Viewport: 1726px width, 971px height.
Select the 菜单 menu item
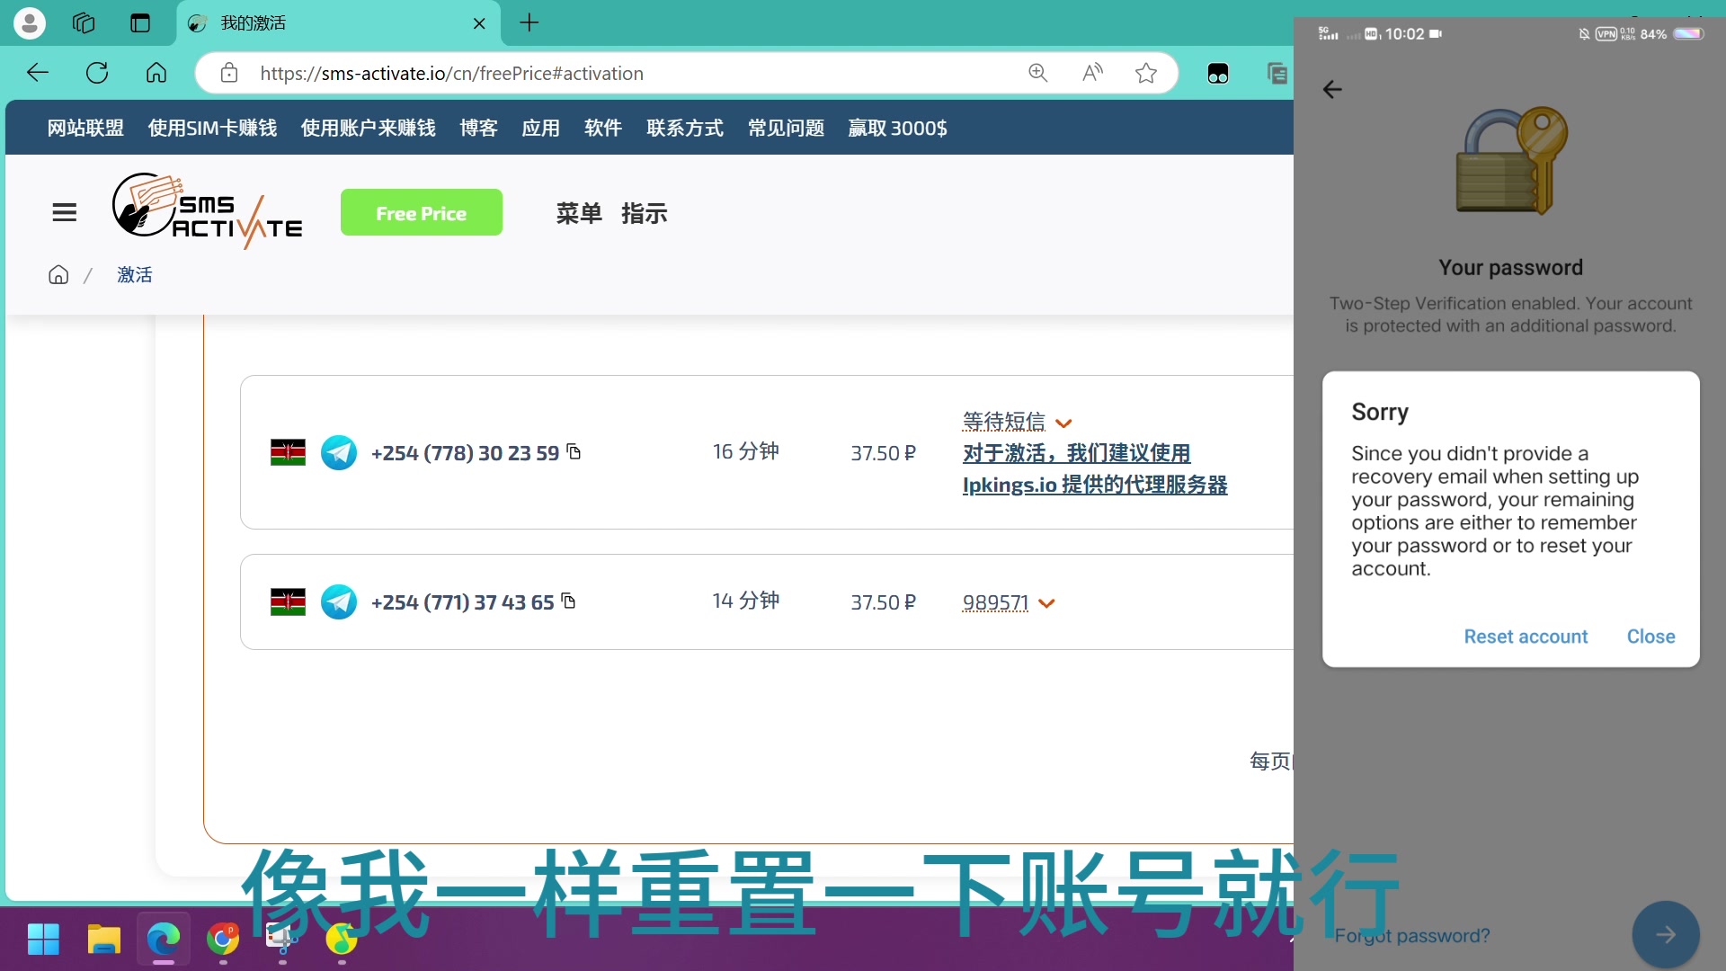579,213
